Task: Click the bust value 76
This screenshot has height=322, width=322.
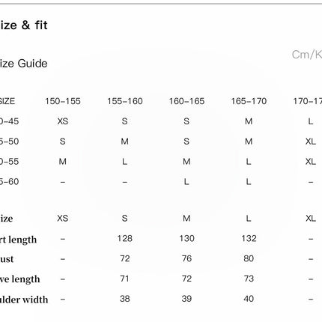Action: coord(186,258)
